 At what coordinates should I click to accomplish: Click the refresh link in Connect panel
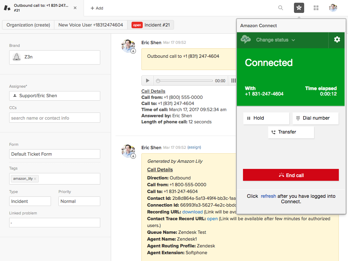pos(268,196)
